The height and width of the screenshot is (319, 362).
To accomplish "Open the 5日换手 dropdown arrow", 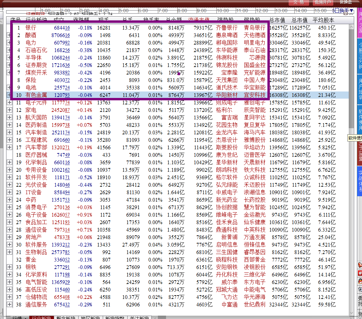I will point(351,11).
